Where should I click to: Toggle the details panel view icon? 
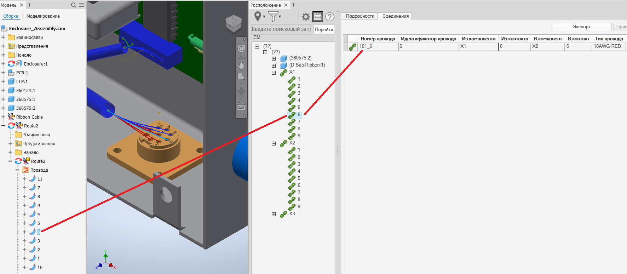click(x=318, y=17)
